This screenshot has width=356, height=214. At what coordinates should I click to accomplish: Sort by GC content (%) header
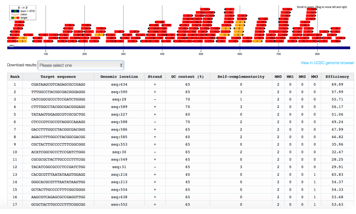coord(188,77)
